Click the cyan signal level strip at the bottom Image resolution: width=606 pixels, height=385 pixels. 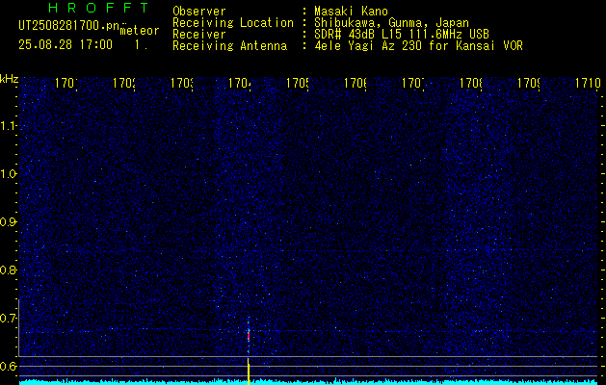tap(308, 382)
